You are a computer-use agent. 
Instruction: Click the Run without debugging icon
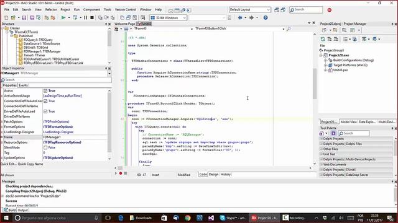point(75,18)
